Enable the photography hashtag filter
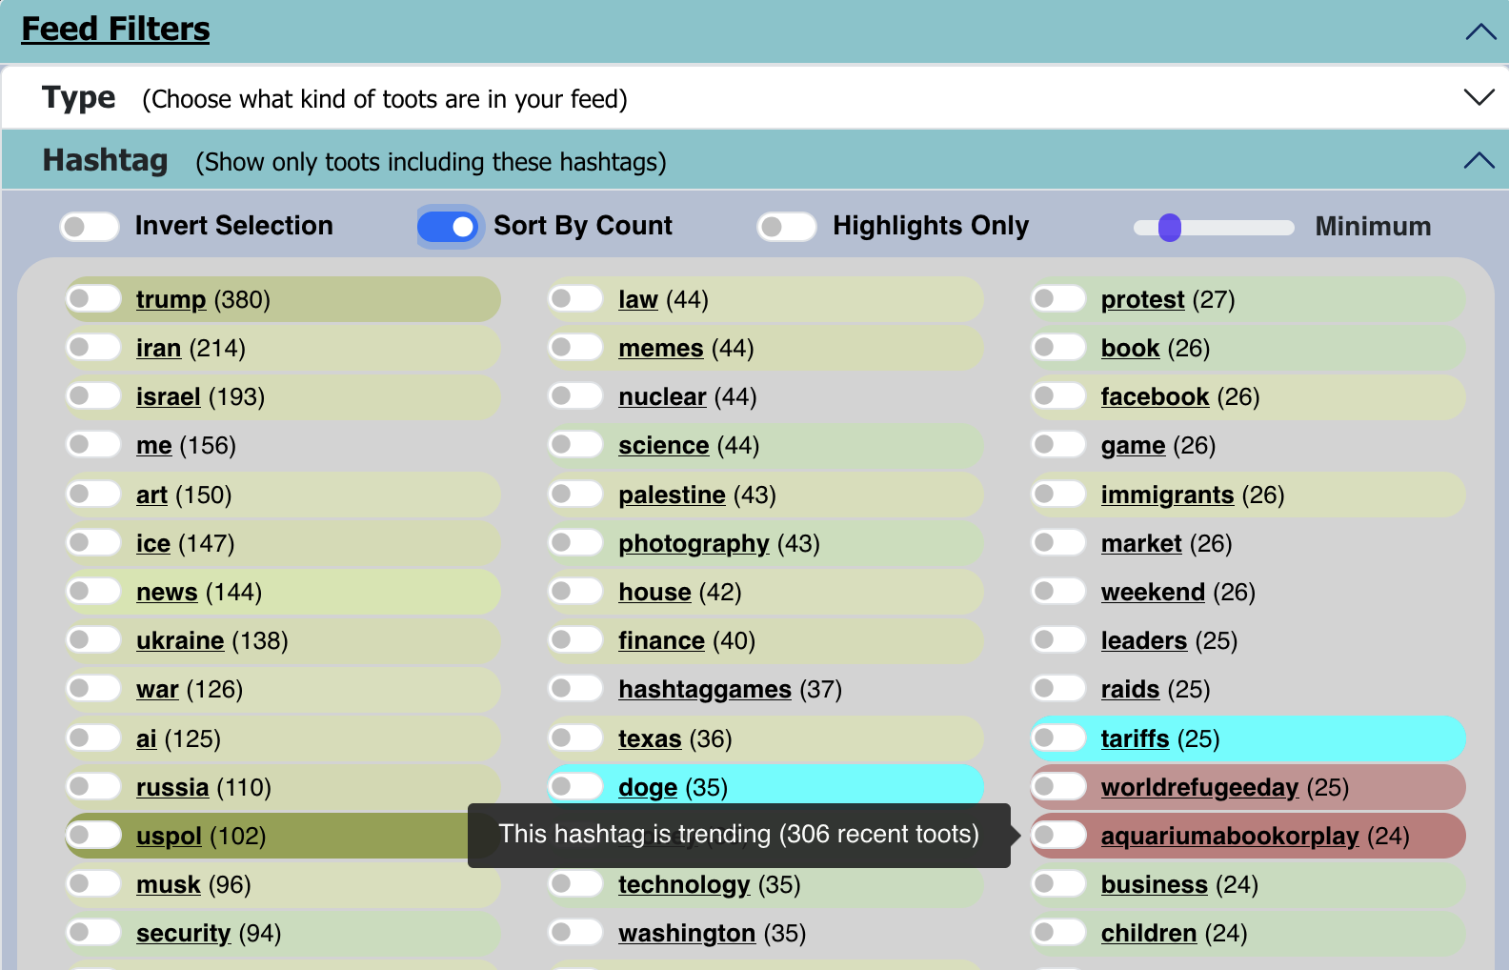Screen dimensions: 1509x970 [x=575, y=543]
